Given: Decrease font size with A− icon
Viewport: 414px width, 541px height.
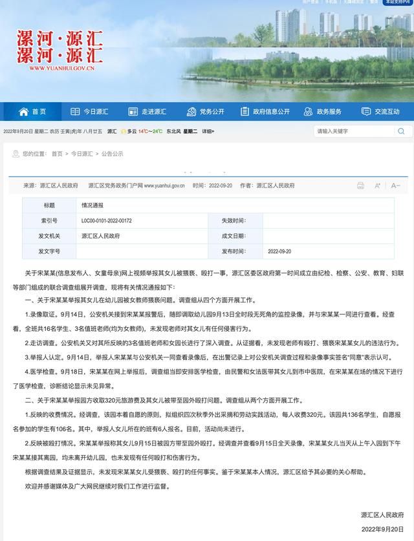Looking at the screenshot, I should point(395,186).
